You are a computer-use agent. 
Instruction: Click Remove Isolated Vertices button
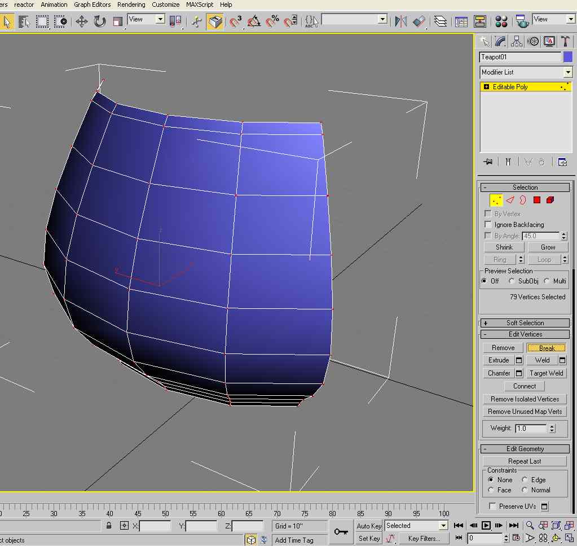click(525, 399)
